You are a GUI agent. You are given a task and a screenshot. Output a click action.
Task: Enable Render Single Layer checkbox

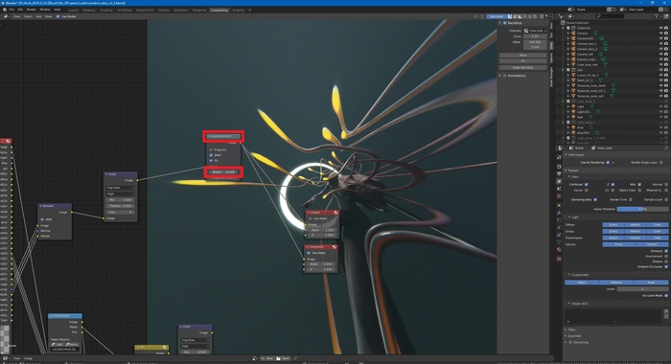[661, 163]
